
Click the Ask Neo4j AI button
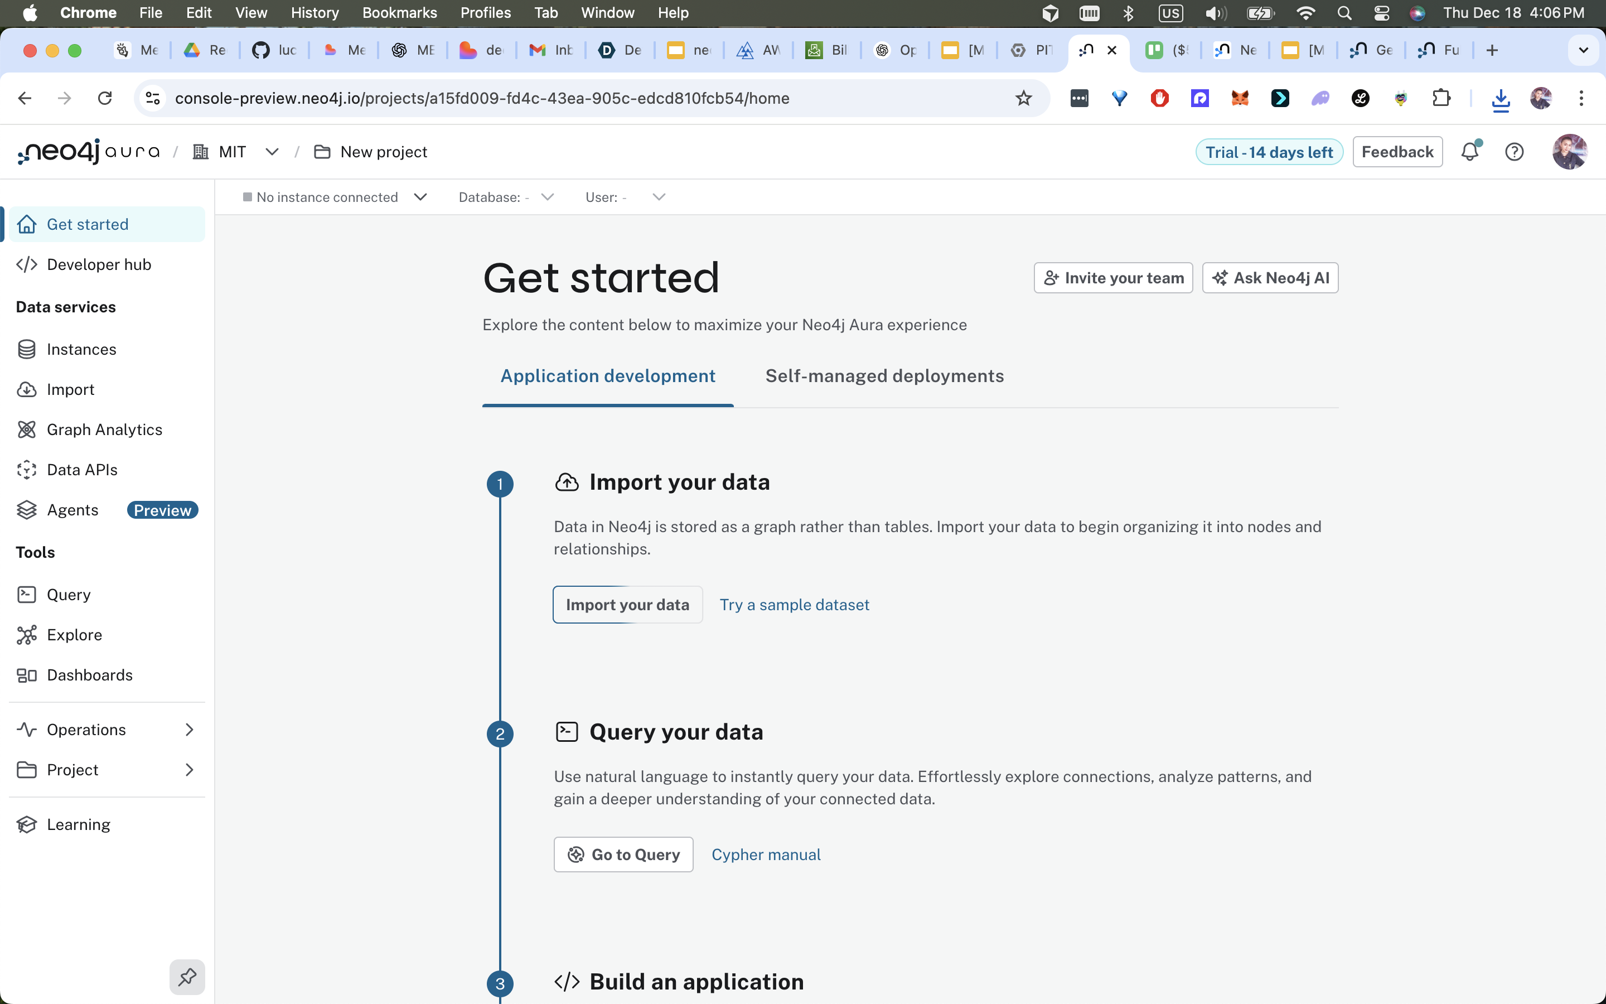(1270, 278)
